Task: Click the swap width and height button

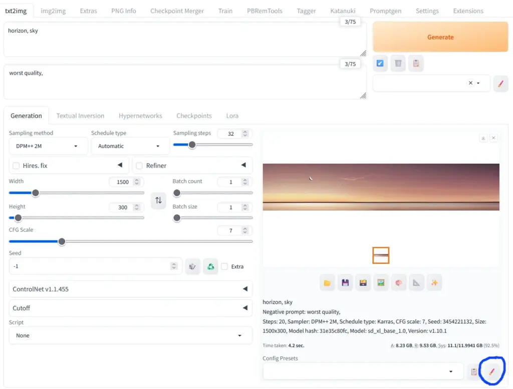Action: click(158, 200)
